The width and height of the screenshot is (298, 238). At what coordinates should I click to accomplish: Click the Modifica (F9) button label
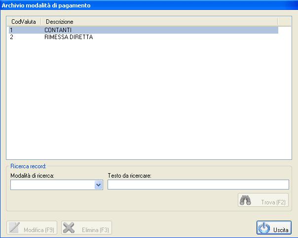(x=39, y=230)
